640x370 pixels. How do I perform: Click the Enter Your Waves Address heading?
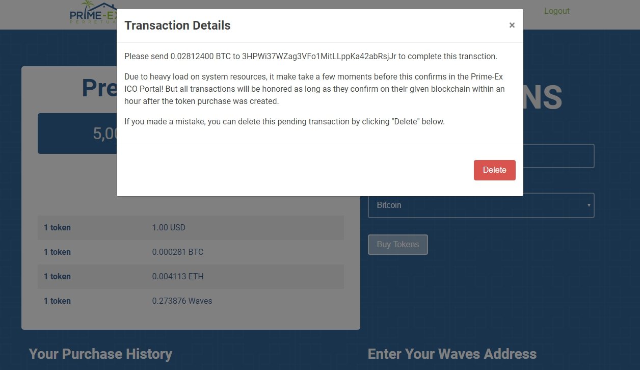[452, 354]
